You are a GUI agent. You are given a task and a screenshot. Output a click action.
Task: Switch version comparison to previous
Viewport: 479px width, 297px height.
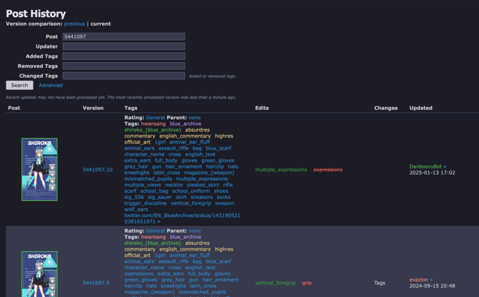tap(74, 24)
